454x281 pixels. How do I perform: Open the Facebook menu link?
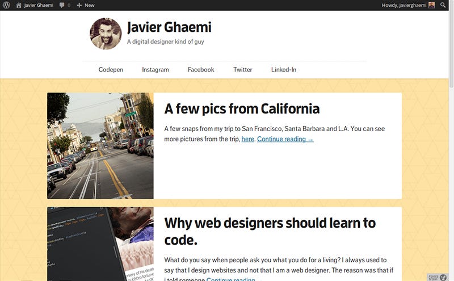coord(201,69)
